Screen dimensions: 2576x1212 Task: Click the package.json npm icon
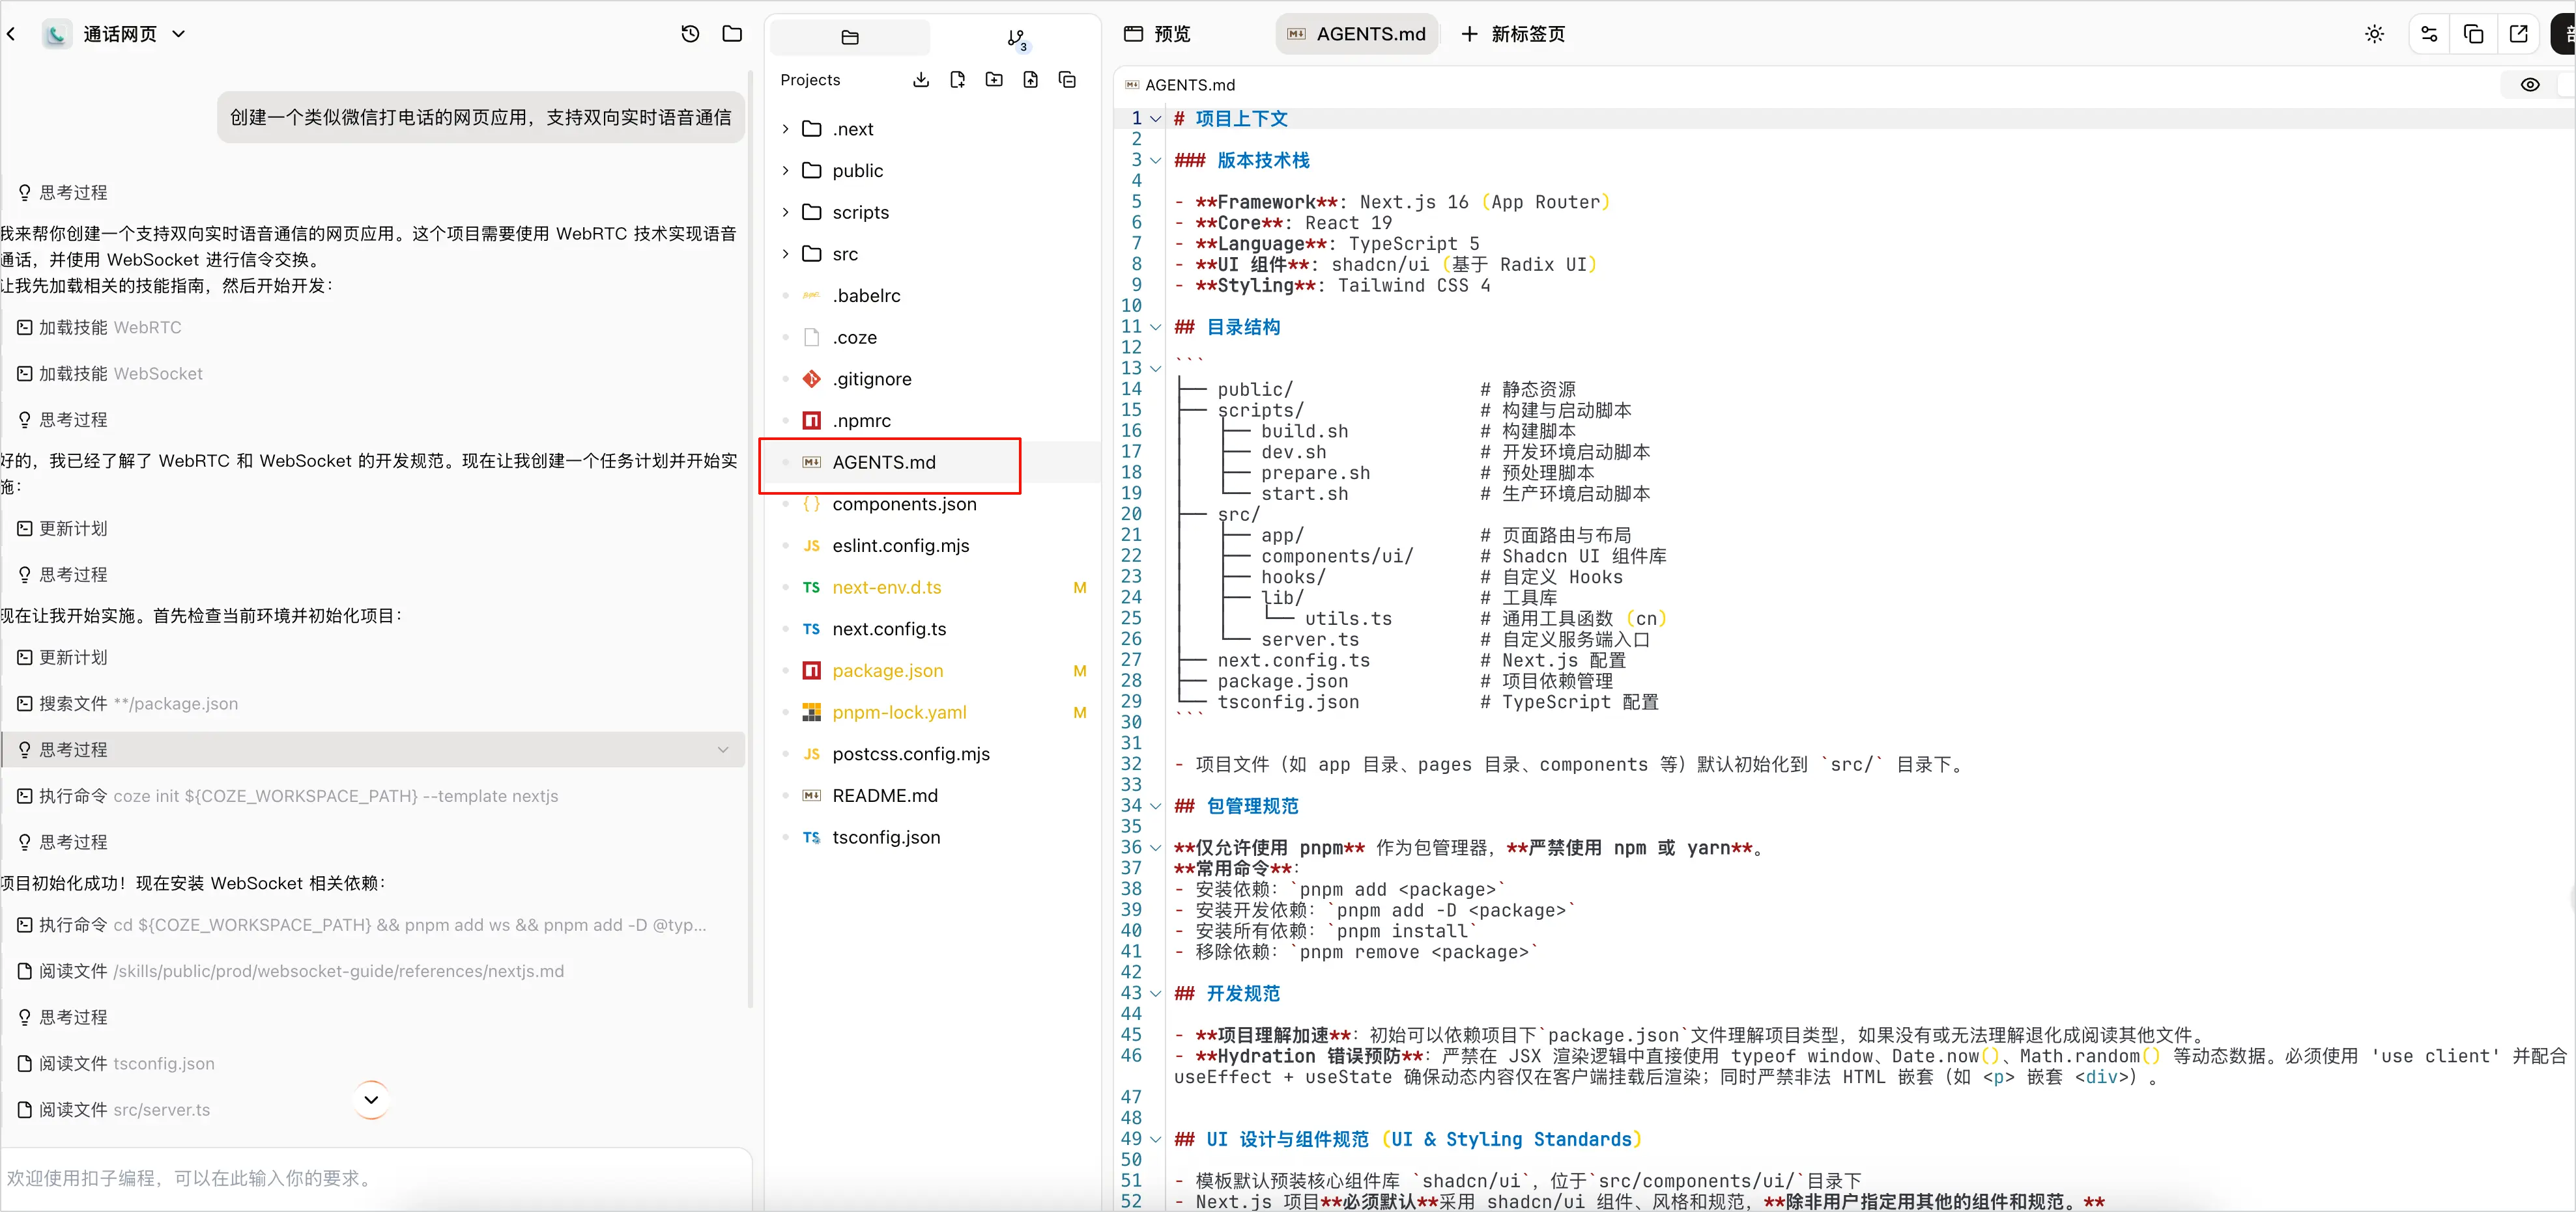(x=812, y=670)
